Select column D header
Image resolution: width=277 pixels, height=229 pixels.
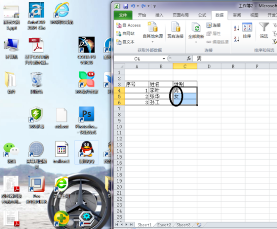(209, 66)
